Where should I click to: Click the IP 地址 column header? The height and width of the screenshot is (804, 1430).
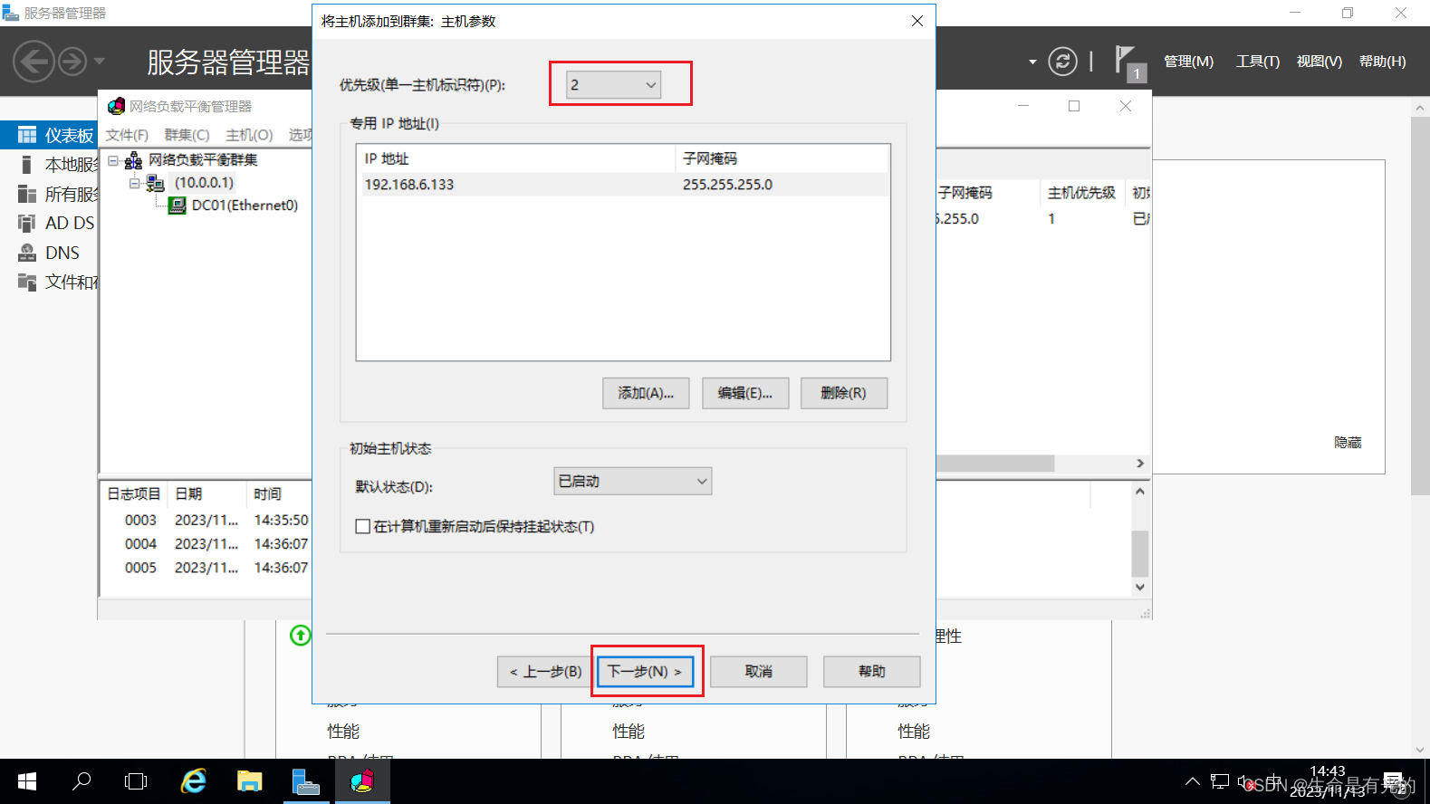click(x=516, y=158)
